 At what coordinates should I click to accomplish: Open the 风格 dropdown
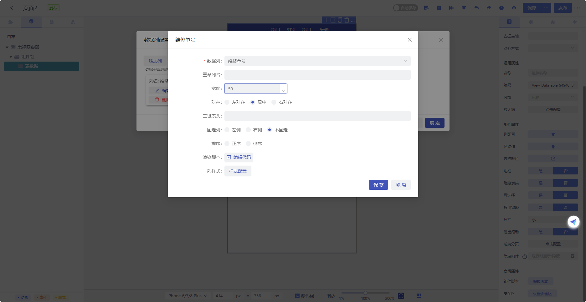click(x=553, y=98)
